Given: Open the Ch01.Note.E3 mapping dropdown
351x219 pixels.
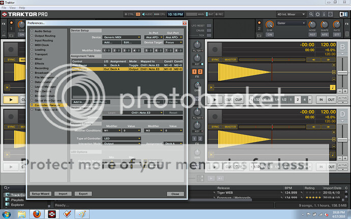Looking at the screenshot, I should coord(143,113).
